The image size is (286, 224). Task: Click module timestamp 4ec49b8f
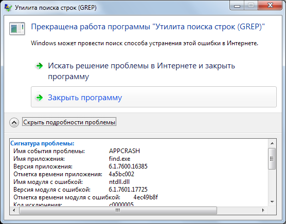tap(146, 197)
